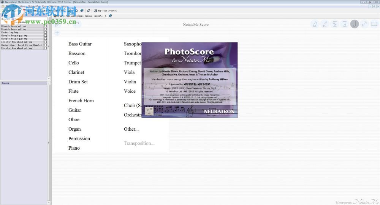Choose Voice instrument

[130, 91]
